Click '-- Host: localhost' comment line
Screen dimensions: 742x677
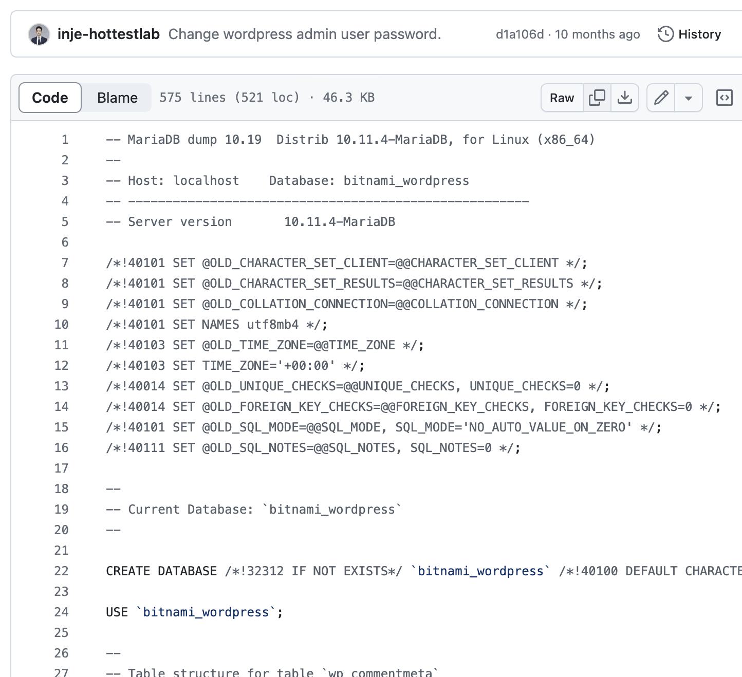287,181
